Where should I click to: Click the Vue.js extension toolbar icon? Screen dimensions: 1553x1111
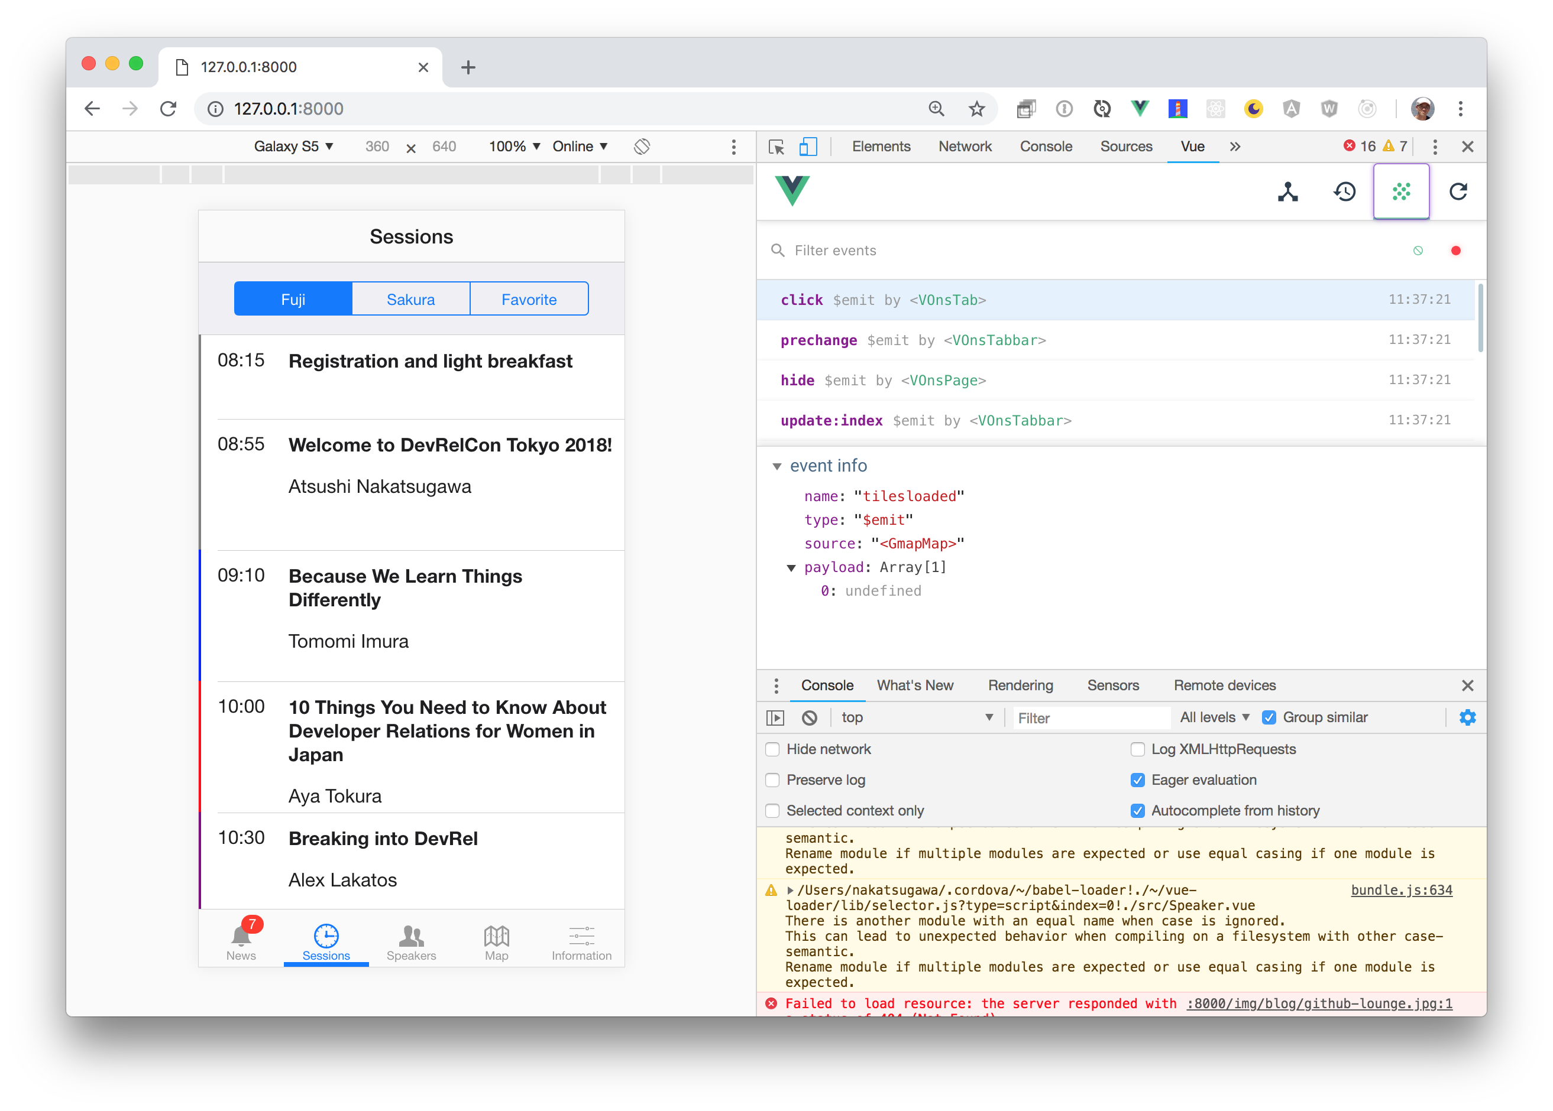1140,109
